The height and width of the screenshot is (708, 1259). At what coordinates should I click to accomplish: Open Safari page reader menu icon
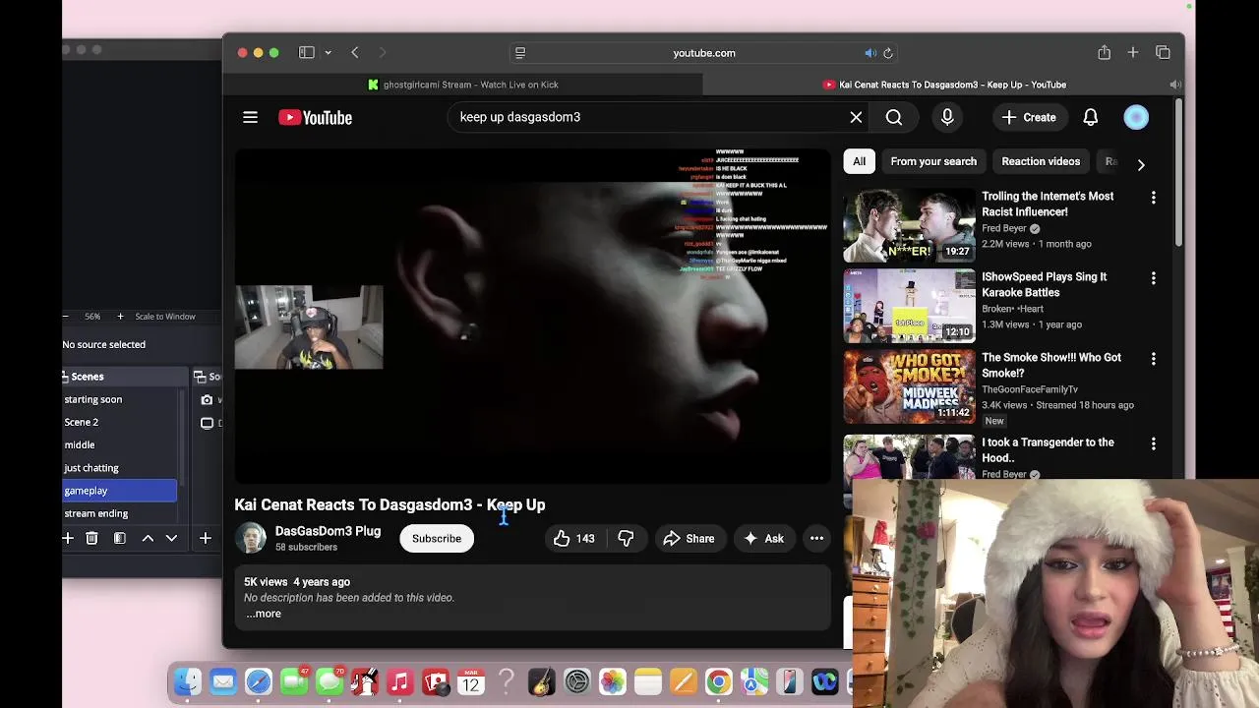pyautogui.click(x=520, y=53)
